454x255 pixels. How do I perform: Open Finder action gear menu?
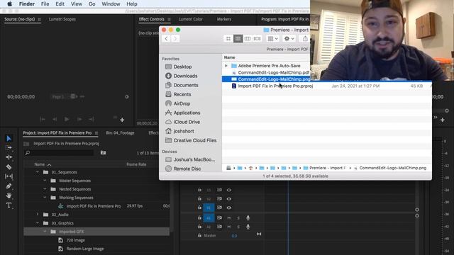(x=289, y=38)
